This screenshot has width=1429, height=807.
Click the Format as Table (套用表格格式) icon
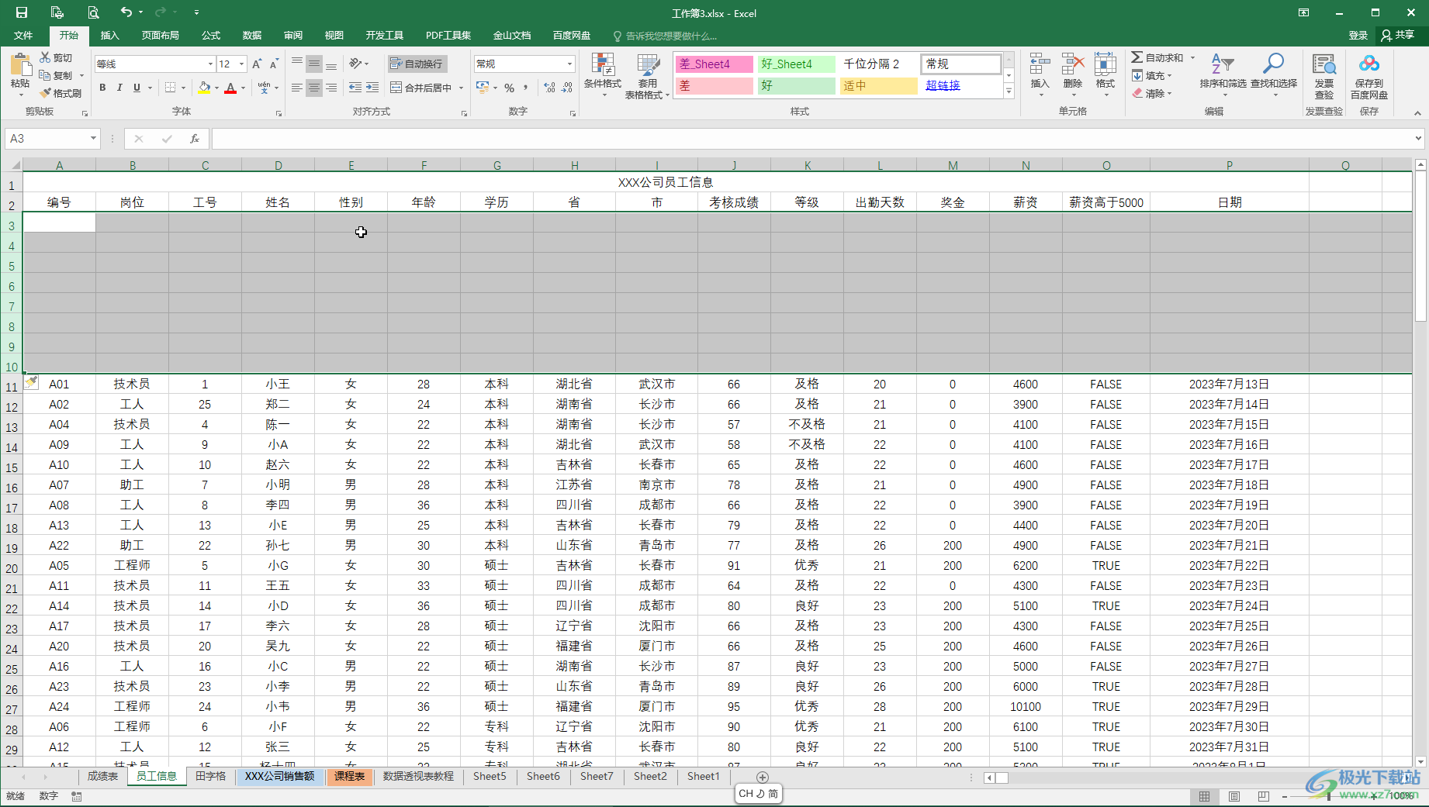tap(648, 64)
